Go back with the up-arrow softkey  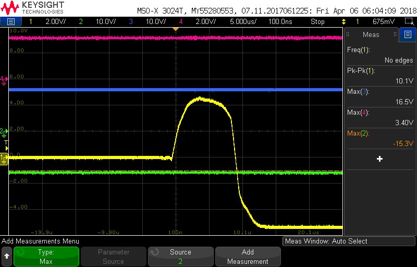(x=7, y=257)
